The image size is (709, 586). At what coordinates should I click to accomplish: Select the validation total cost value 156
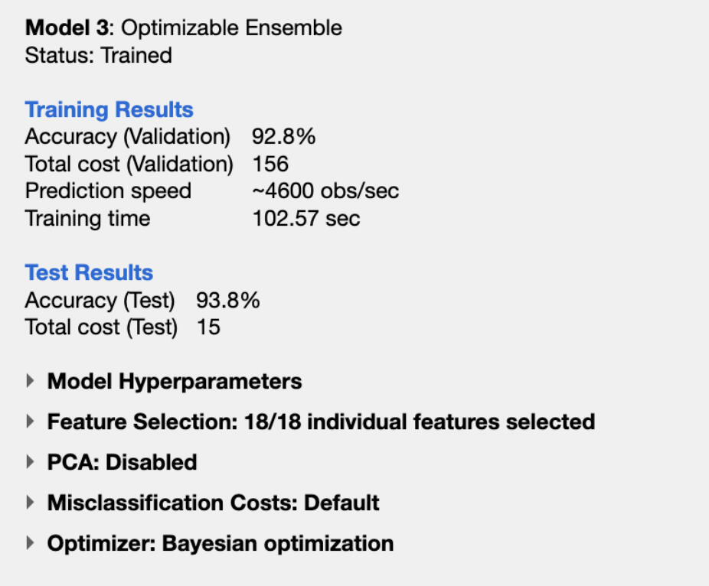click(270, 164)
